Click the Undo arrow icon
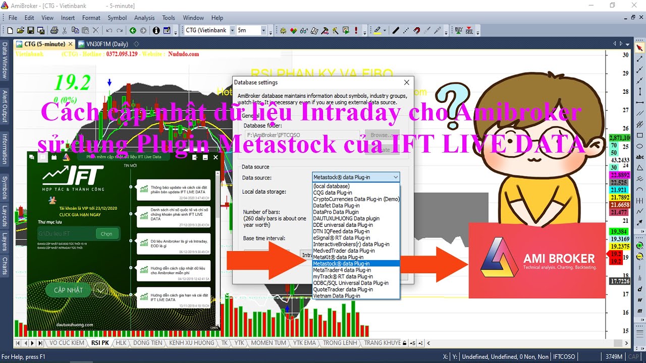This screenshot has height=363, width=646. (109, 30)
